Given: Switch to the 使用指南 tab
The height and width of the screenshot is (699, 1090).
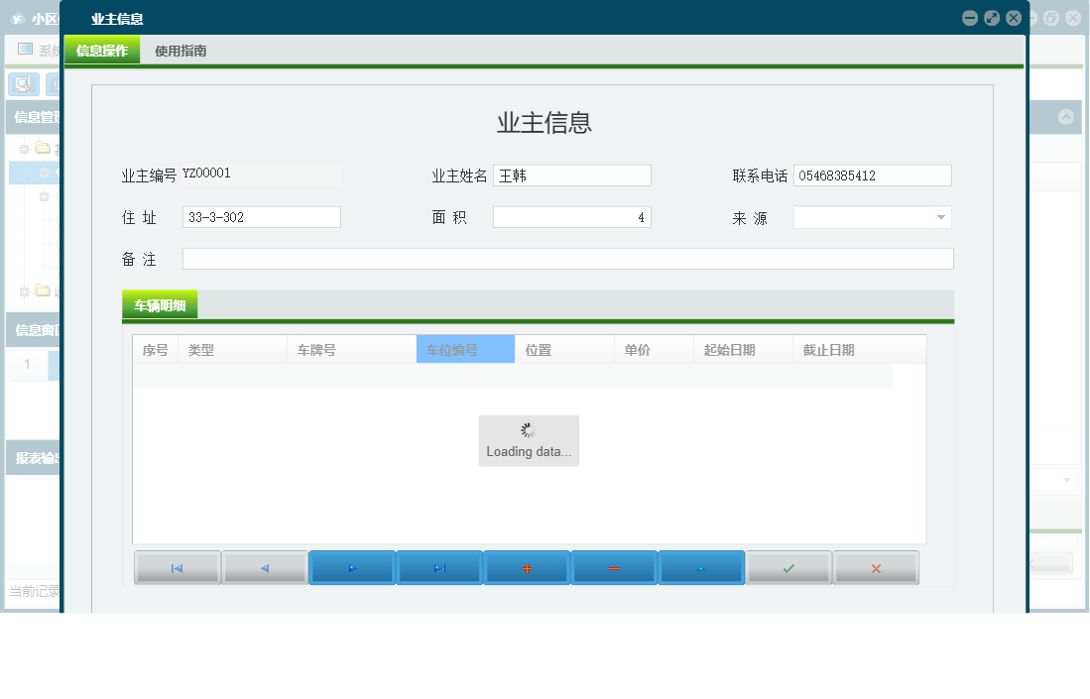Looking at the screenshot, I should coord(179,50).
